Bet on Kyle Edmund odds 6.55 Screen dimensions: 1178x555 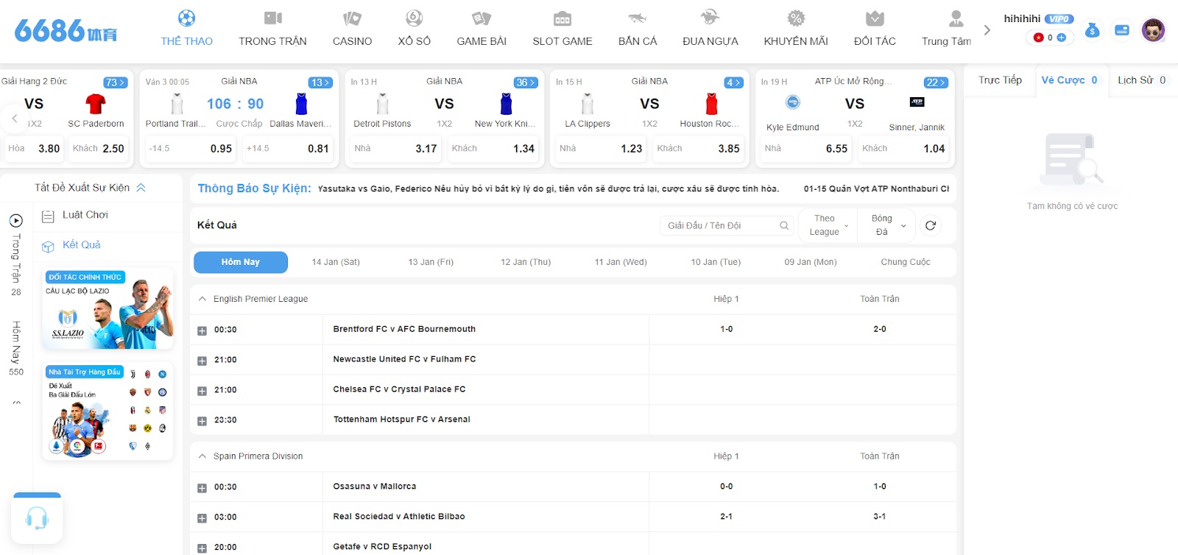805,149
